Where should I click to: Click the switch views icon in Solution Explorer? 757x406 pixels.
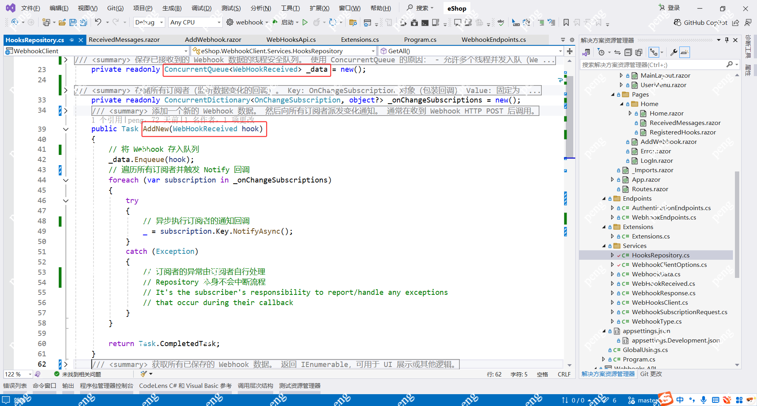pyautogui.click(x=586, y=52)
